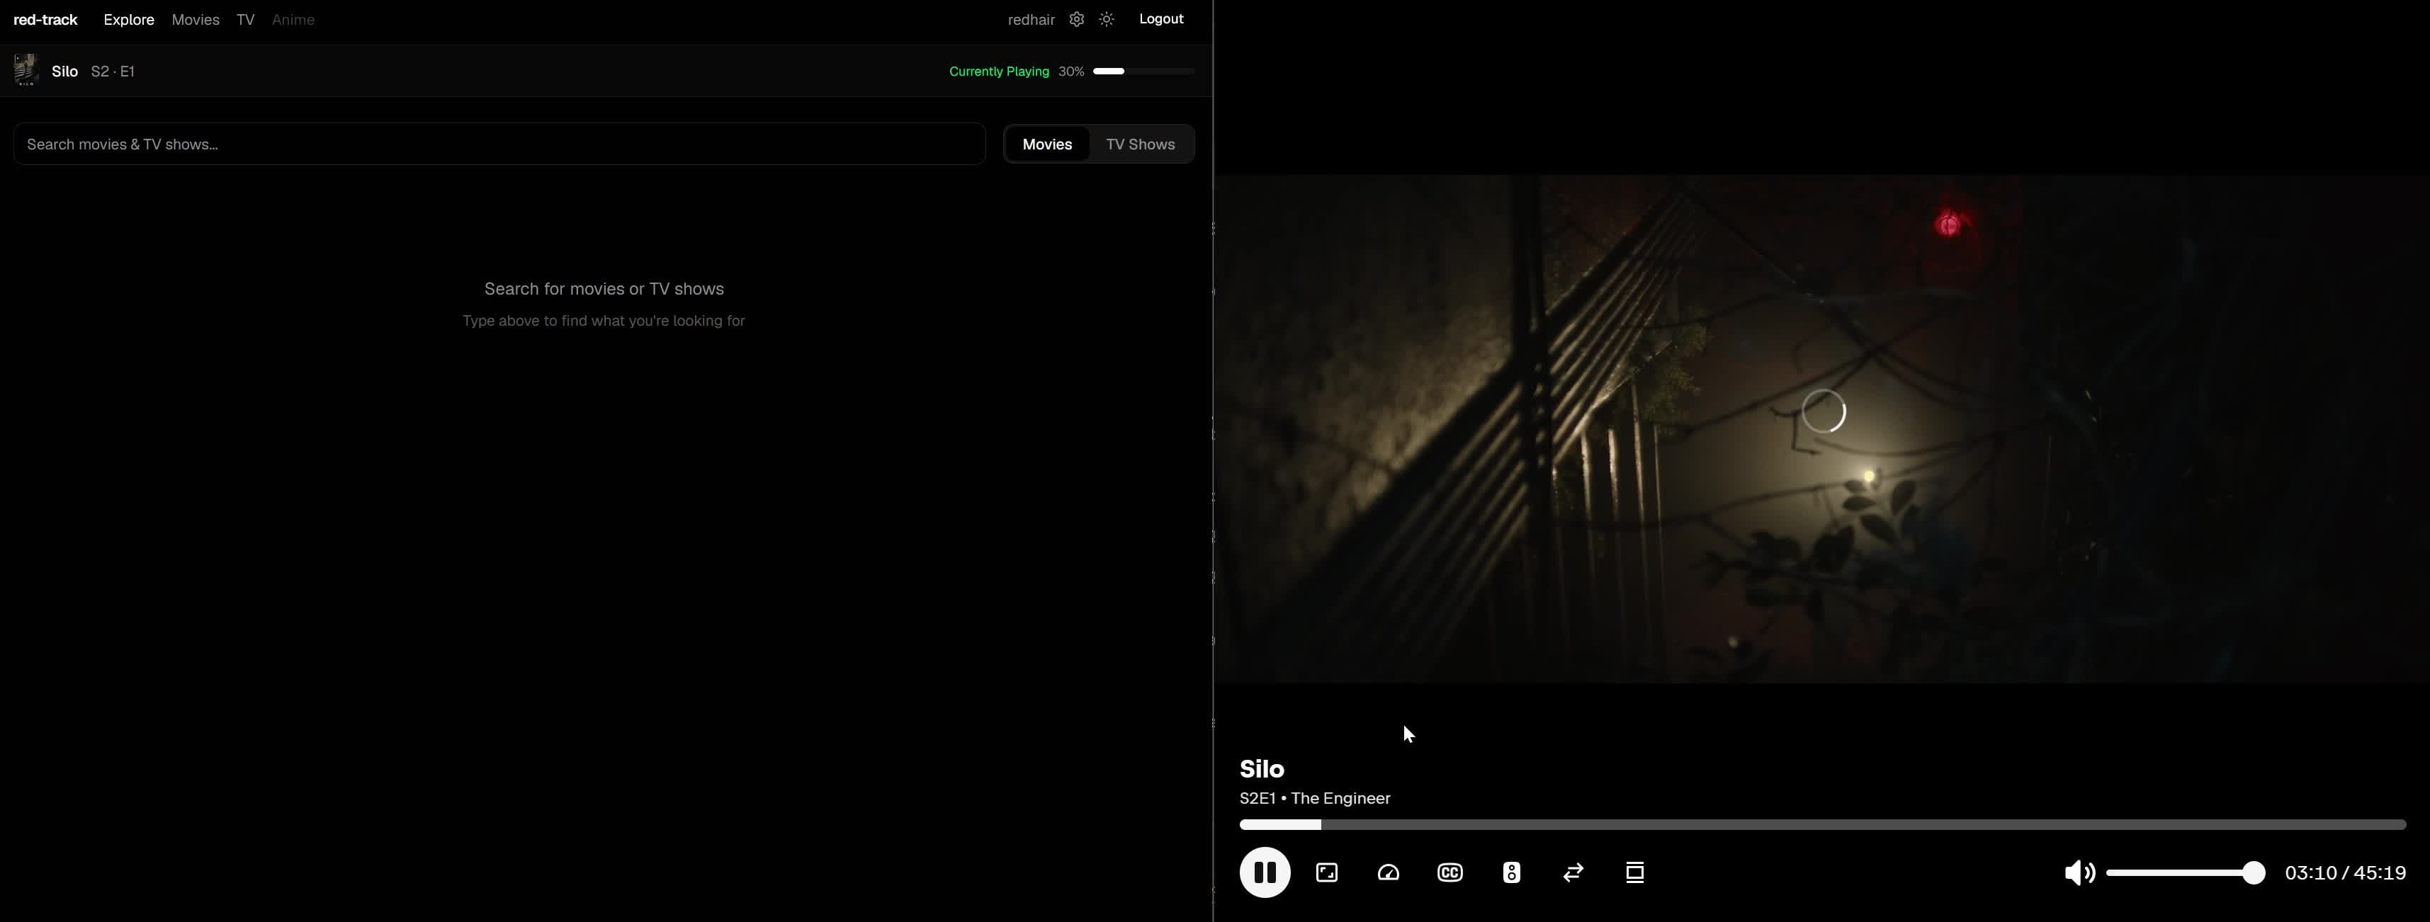Toggle closed captions with the CC icon
Viewport: 2430px width, 922px height.
click(1450, 872)
